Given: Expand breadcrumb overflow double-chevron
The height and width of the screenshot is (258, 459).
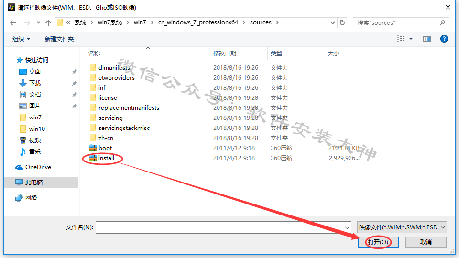Looking at the screenshot, I should click(x=68, y=22).
